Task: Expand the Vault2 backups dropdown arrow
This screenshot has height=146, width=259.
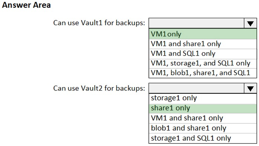Action: [250, 89]
